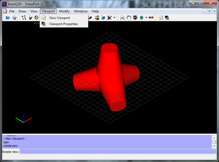This screenshot has width=219, height=162.
Task: Click the new viewport toolbar icon
Action: coord(160,18)
